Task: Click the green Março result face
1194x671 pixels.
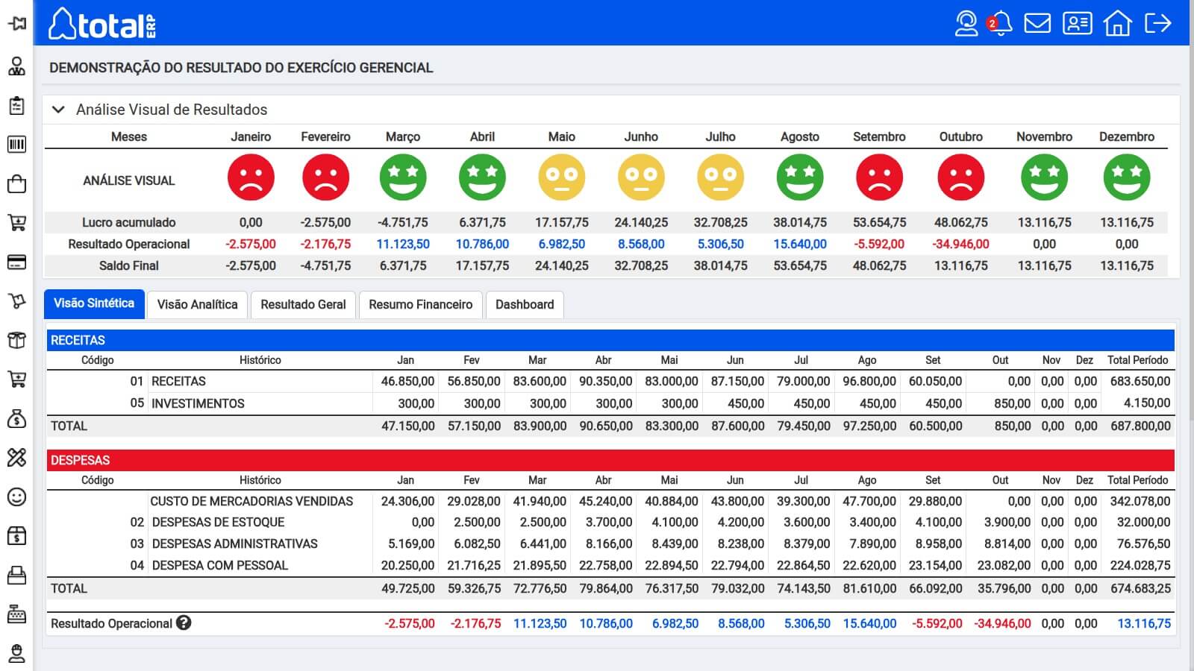Action: (x=403, y=178)
